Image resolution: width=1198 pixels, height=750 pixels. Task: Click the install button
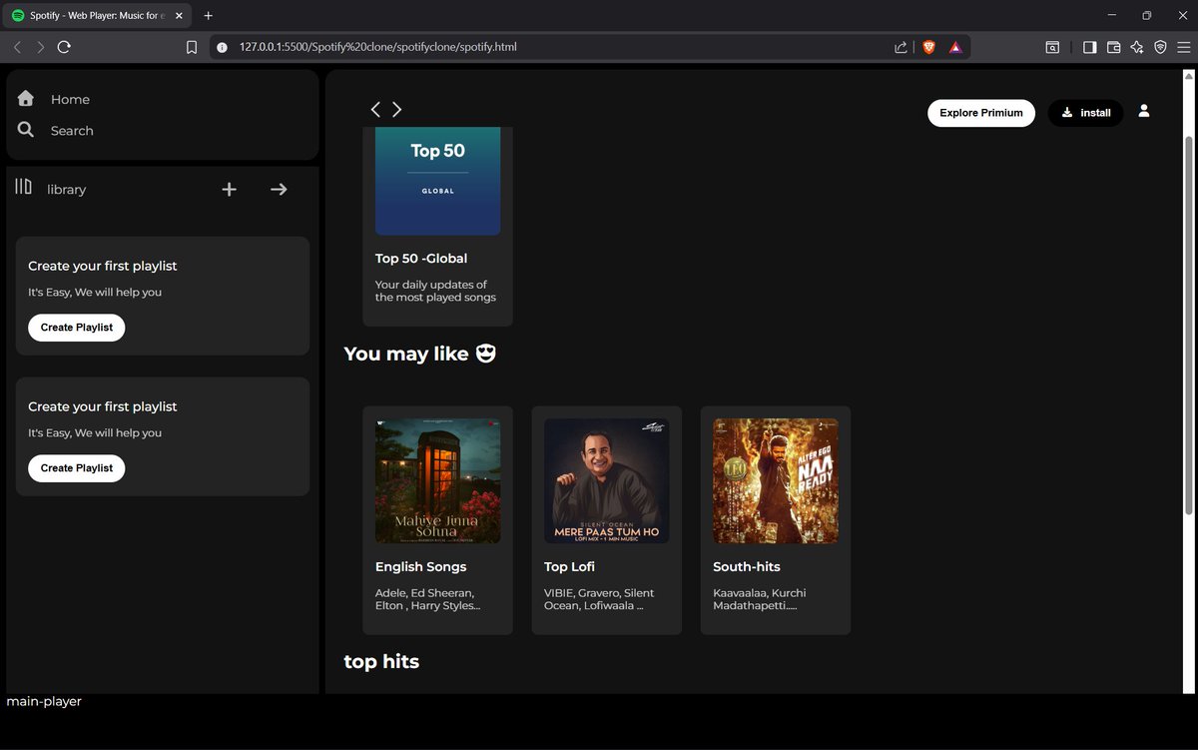pyautogui.click(x=1085, y=113)
